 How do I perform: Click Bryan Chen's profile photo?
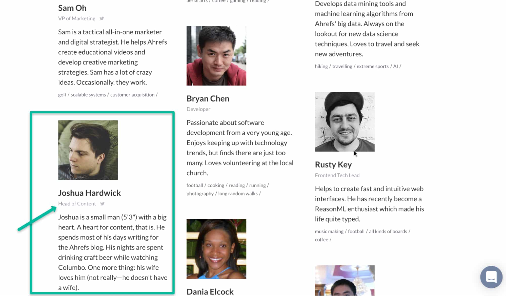pyautogui.click(x=216, y=56)
